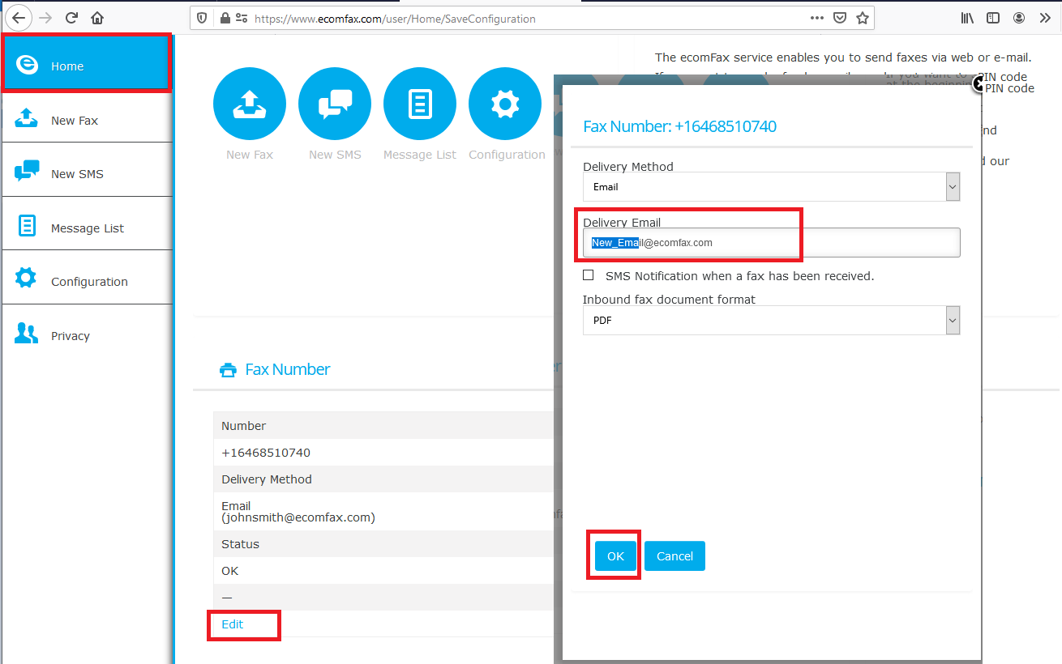Image resolution: width=1062 pixels, height=664 pixels.
Task: Reload the page with the refresh icon
Action: pyautogui.click(x=71, y=18)
